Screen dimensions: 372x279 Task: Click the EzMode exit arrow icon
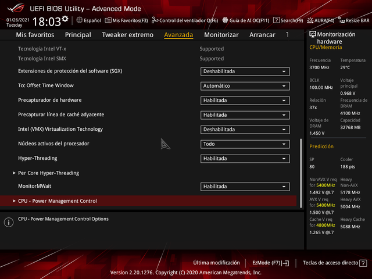(x=285, y=263)
